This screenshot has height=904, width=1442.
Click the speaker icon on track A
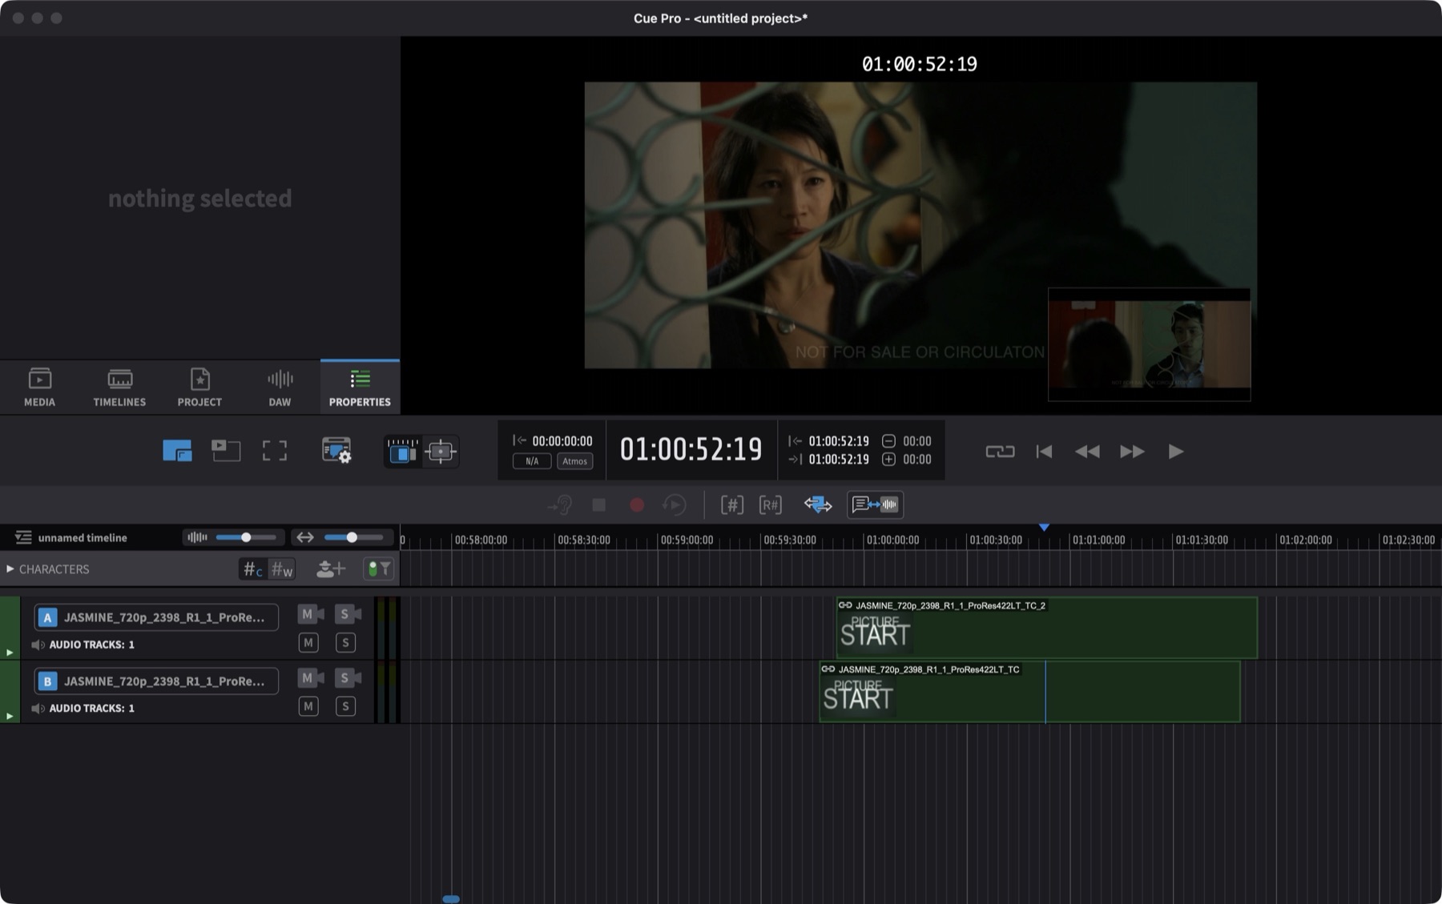(x=38, y=645)
